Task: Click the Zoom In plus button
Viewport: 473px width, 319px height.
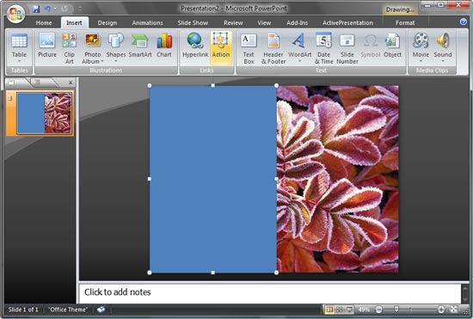Action: (441, 310)
